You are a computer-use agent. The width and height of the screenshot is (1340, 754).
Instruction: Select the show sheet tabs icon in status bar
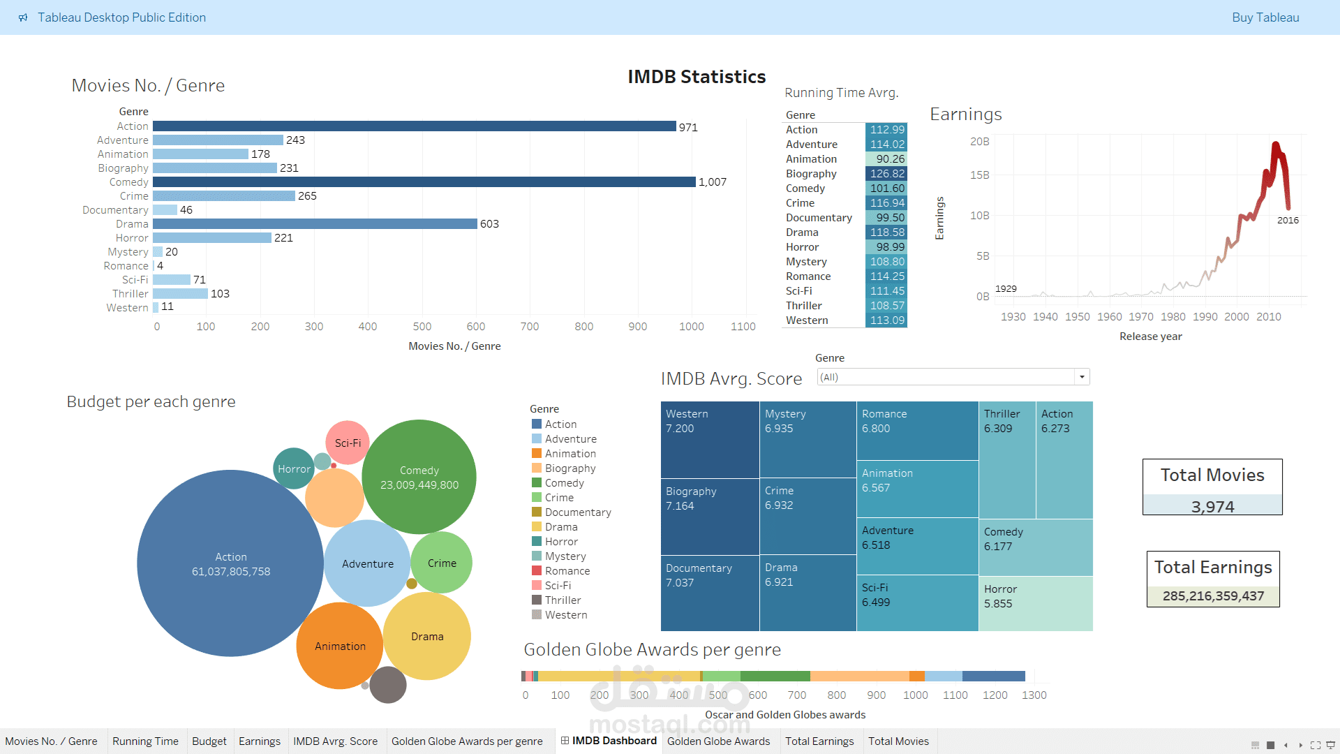coord(1270,746)
